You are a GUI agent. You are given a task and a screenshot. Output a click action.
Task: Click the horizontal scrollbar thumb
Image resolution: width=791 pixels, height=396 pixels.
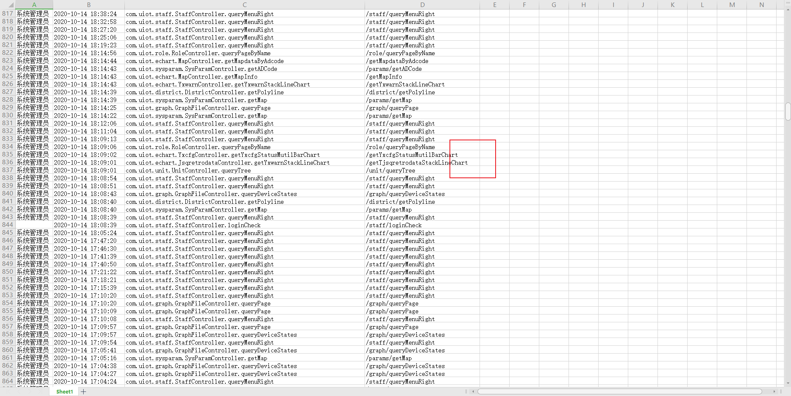pyautogui.click(x=620, y=391)
